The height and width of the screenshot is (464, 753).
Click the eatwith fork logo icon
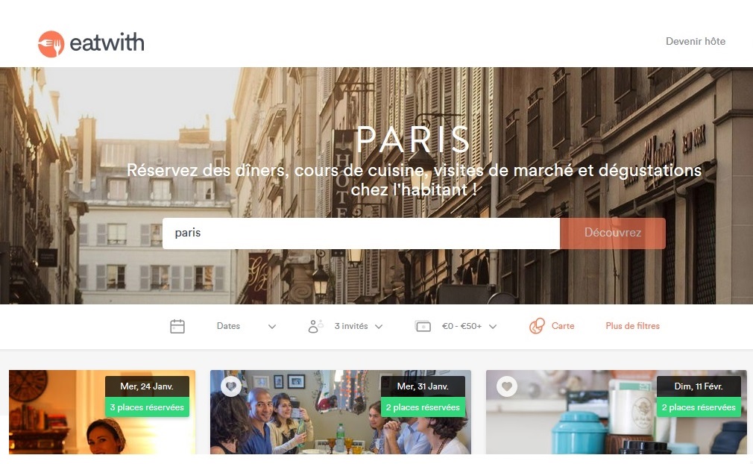click(x=51, y=44)
